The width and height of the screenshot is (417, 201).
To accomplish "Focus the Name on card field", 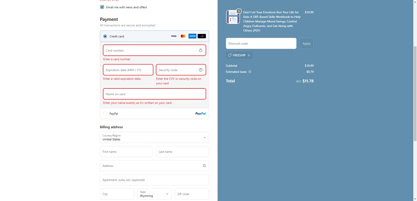I will [155, 94].
